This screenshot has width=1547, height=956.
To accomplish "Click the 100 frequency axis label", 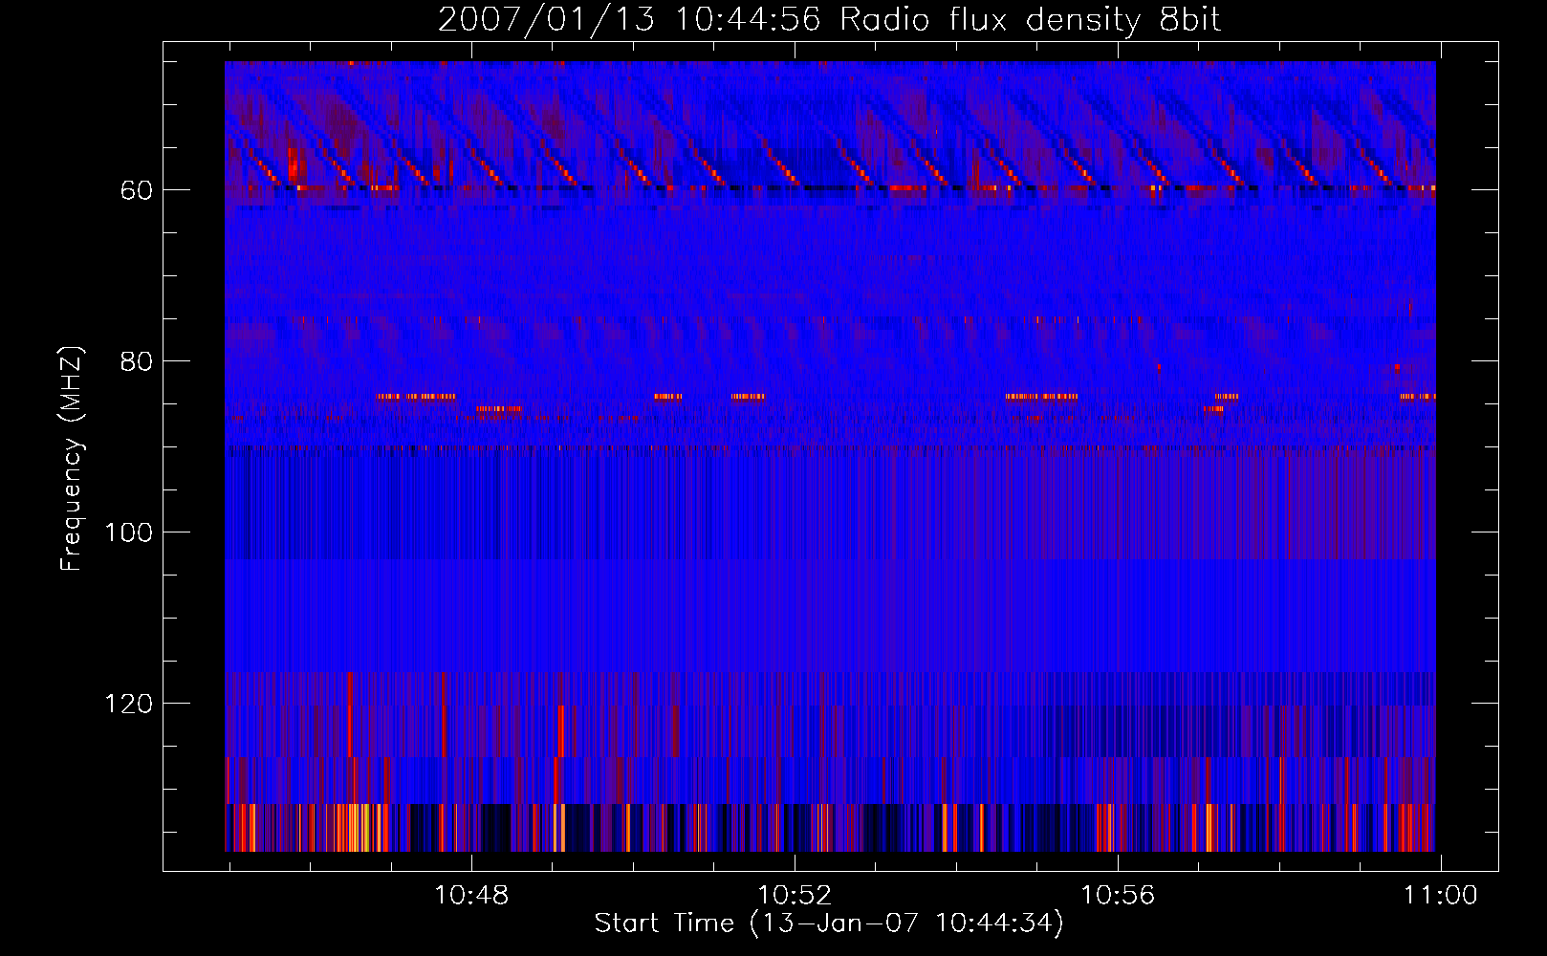I will tap(128, 532).
